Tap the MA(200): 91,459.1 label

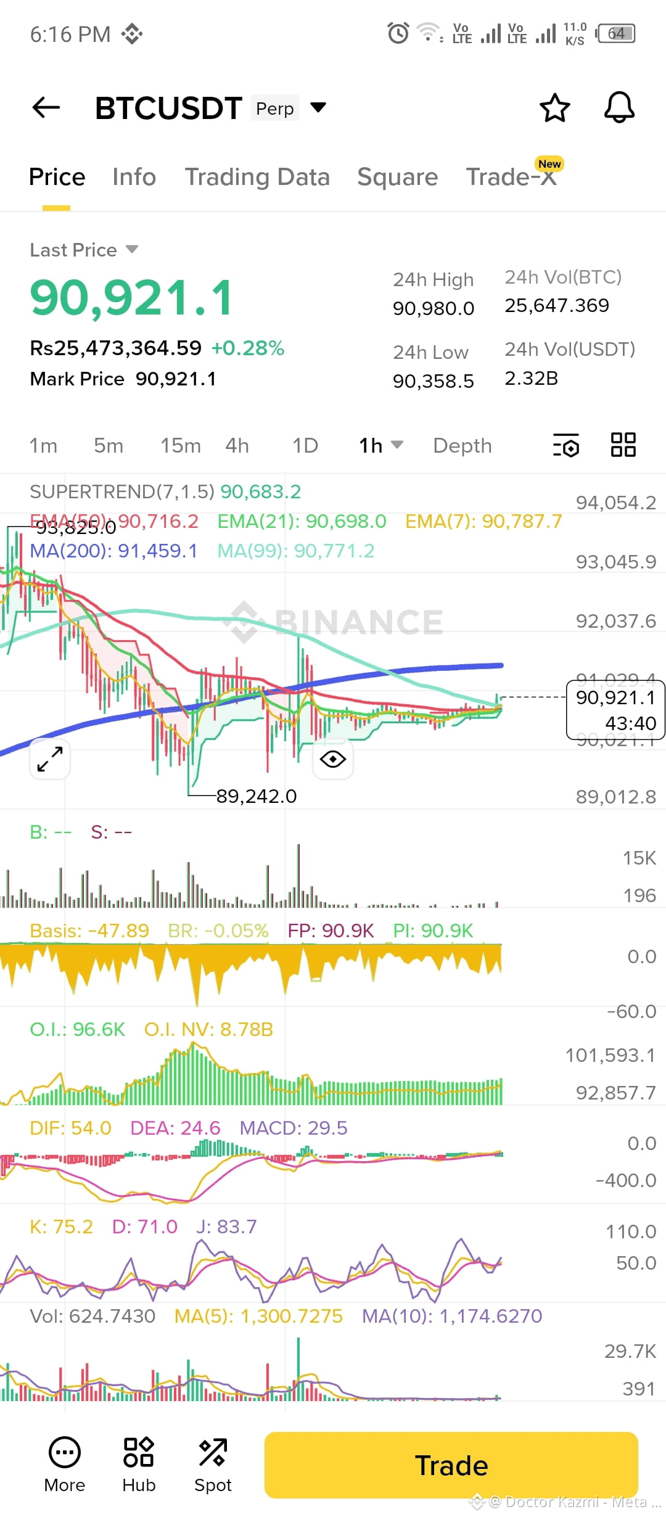pos(113,551)
